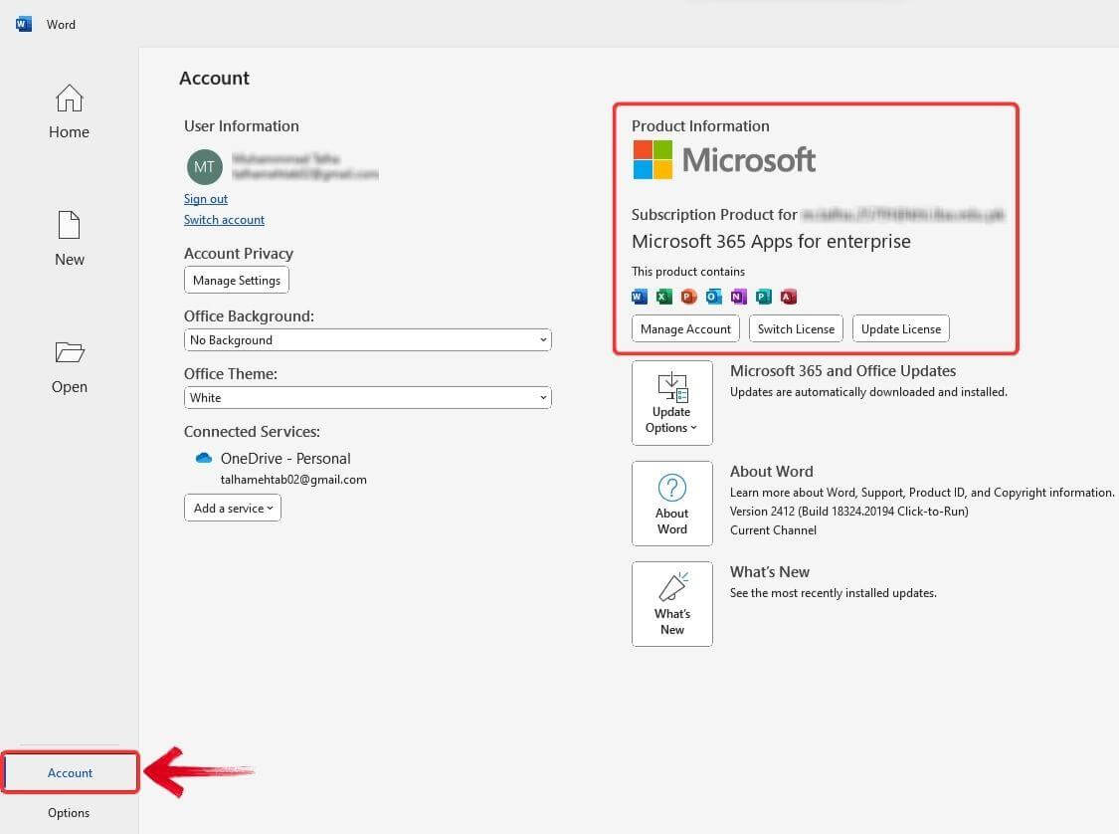Expand Update Options menu
Image resolution: width=1119 pixels, height=834 pixels.
672,403
